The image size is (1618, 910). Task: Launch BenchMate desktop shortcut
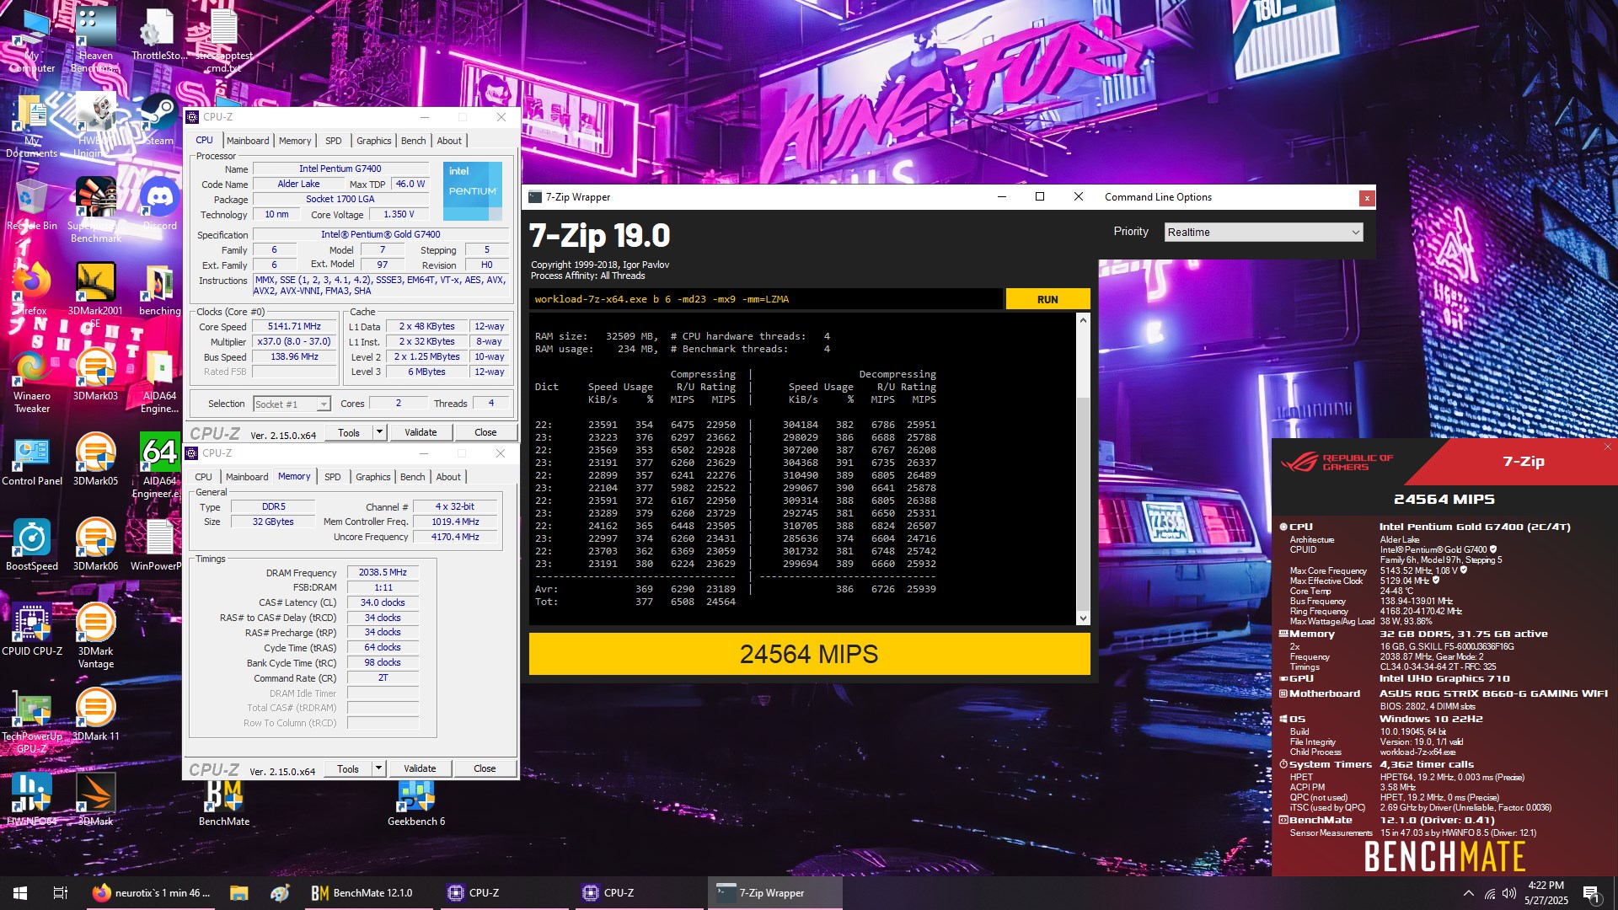(x=224, y=802)
